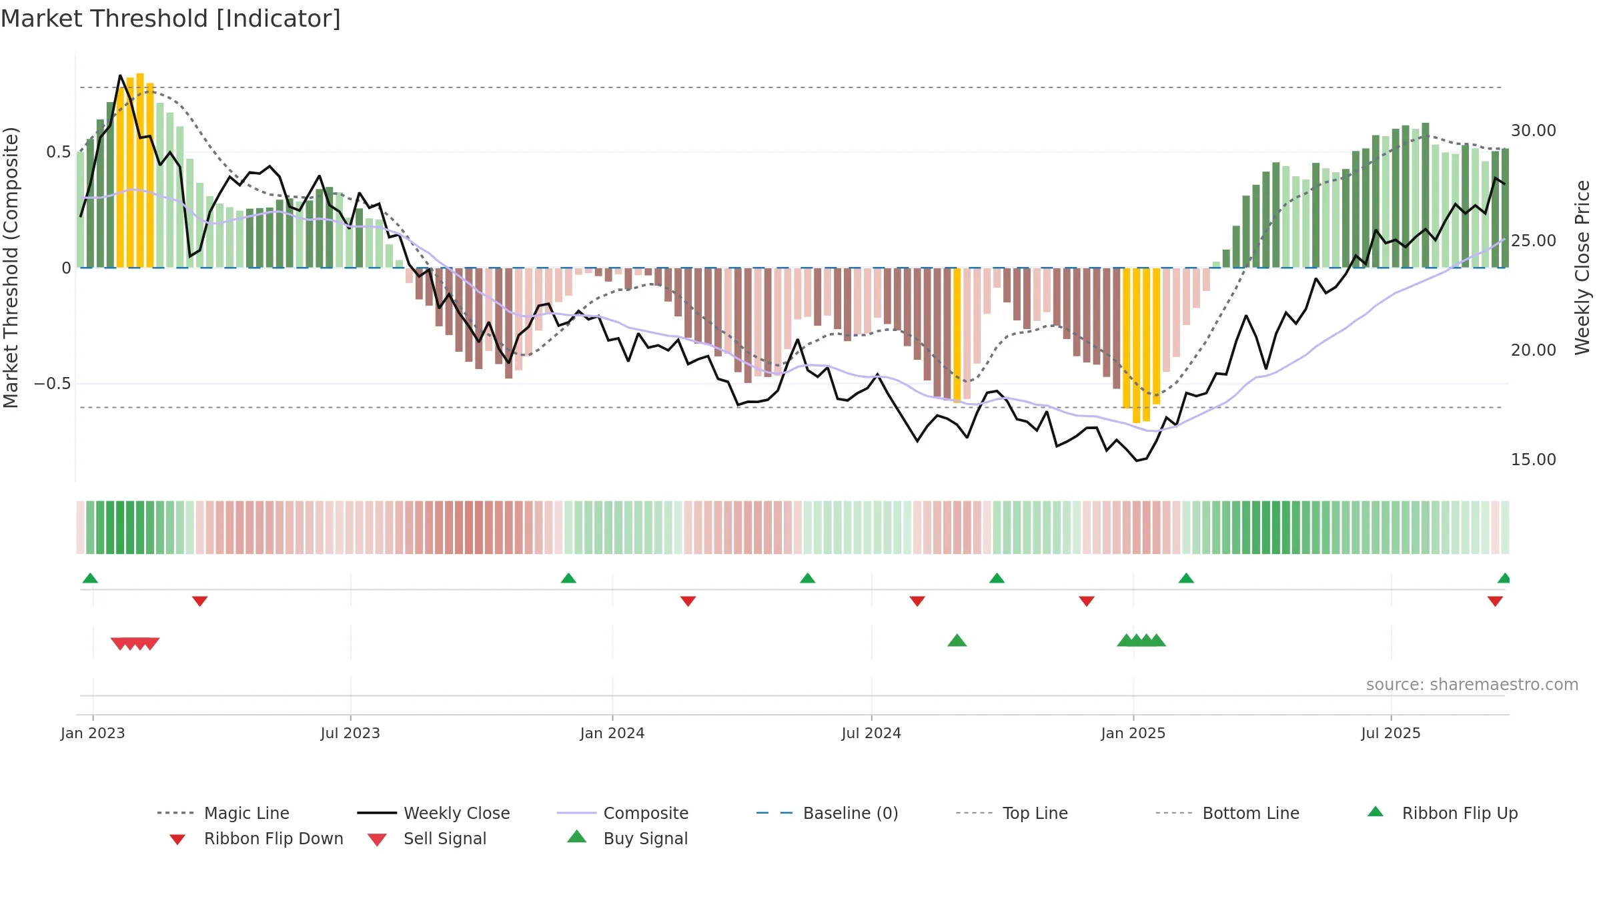Toggle the Bottom Line legend entry
Screen dimensions: 1601x901
coord(1227,813)
